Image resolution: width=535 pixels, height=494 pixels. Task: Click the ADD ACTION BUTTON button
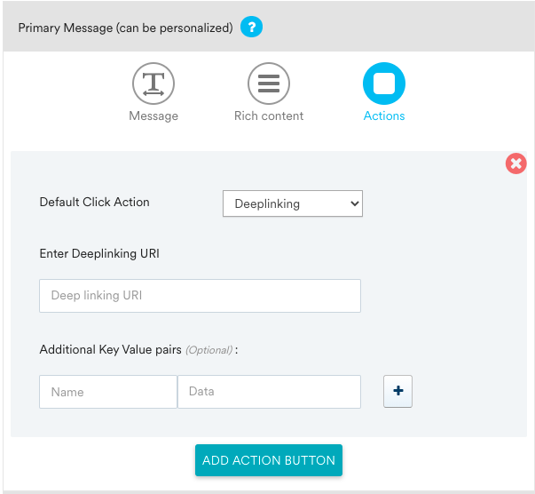pos(269,460)
